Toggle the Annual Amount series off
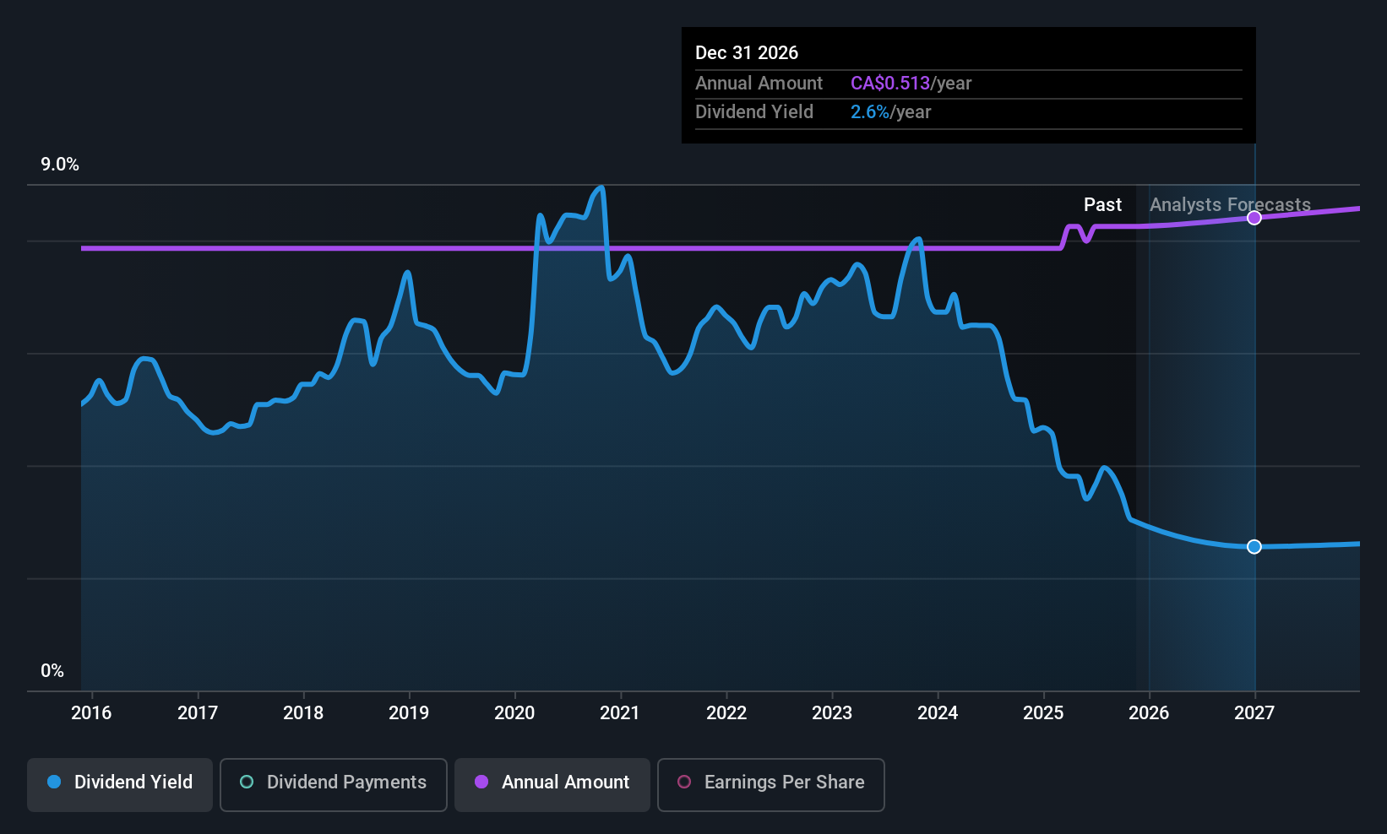Image resolution: width=1387 pixels, height=834 pixels. [x=552, y=783]
